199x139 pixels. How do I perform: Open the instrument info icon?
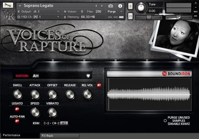click(120, 6)
